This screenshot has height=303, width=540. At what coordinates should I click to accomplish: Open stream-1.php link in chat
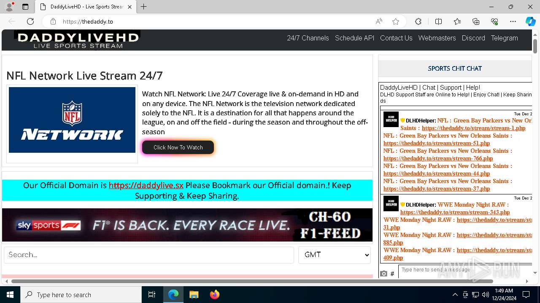(x=473, y=128)
